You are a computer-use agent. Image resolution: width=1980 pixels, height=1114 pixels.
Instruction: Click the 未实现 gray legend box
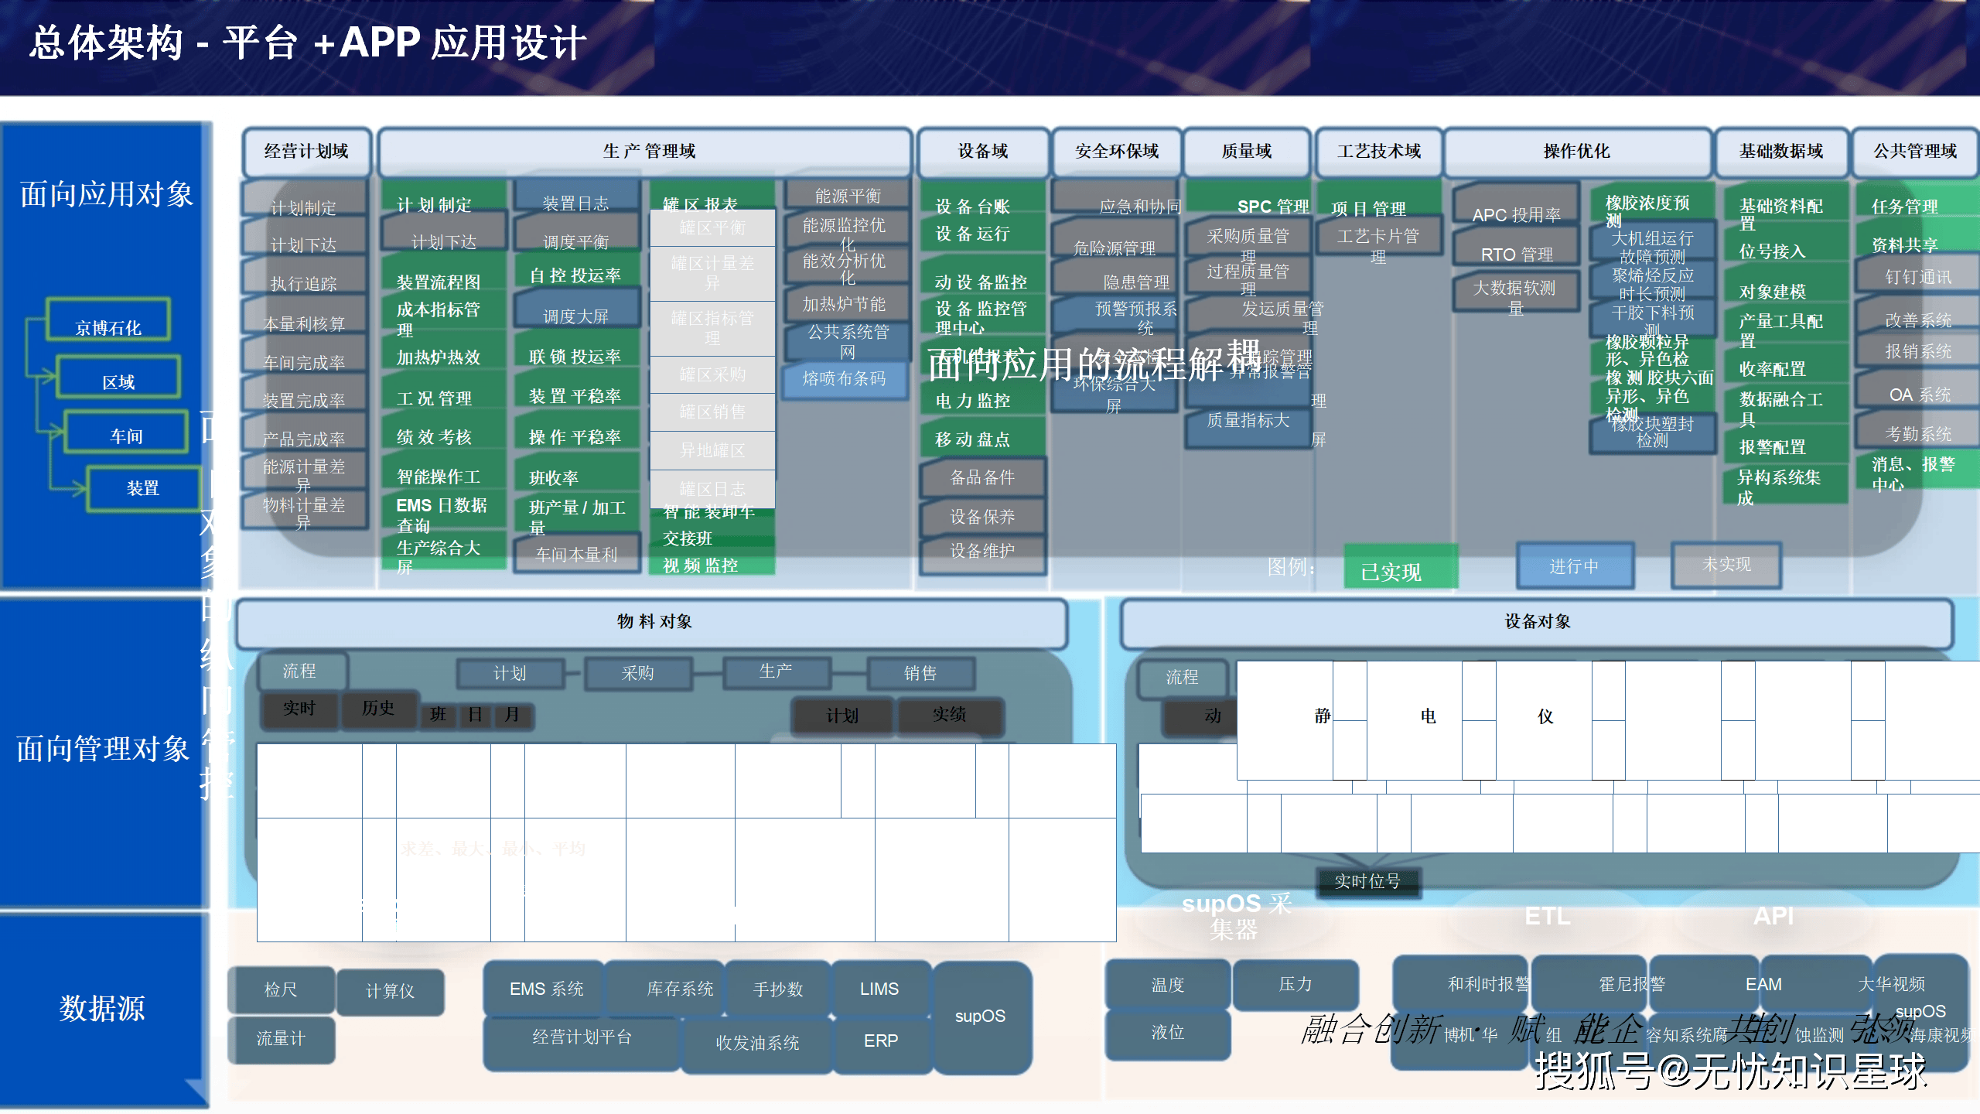point(1726,566)
